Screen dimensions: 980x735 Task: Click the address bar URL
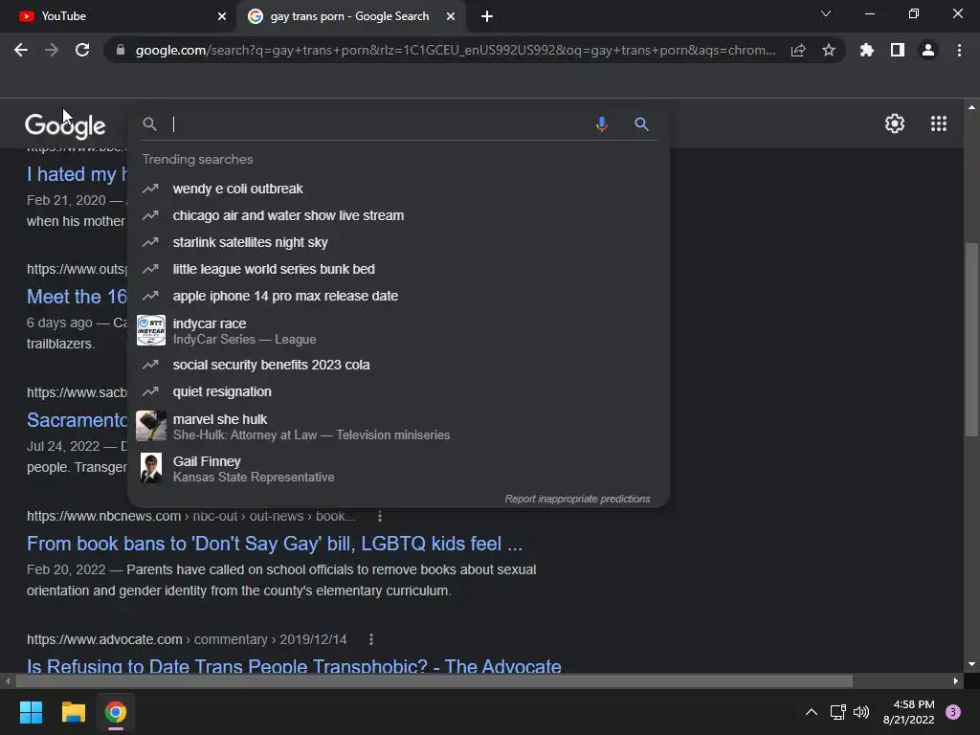455,50
